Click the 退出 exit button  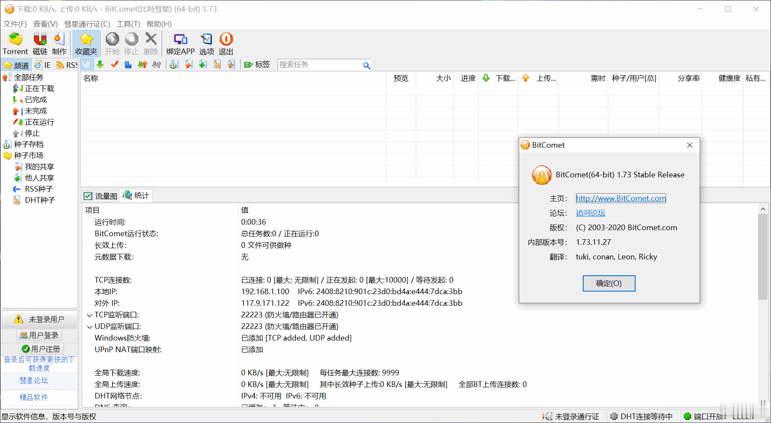coord(226,43)
